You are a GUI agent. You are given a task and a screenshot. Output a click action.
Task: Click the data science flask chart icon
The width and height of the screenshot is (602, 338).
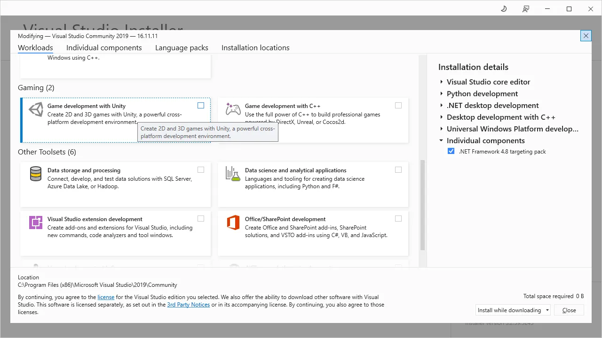point(233,174)
